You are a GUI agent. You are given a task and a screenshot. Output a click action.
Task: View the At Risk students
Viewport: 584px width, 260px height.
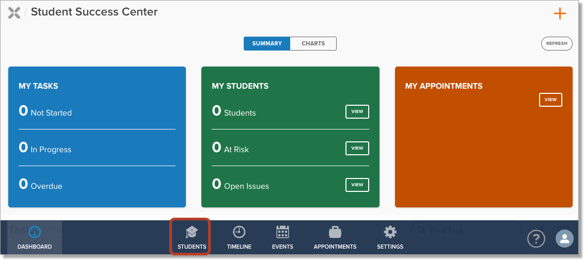(x=357, y=148)
